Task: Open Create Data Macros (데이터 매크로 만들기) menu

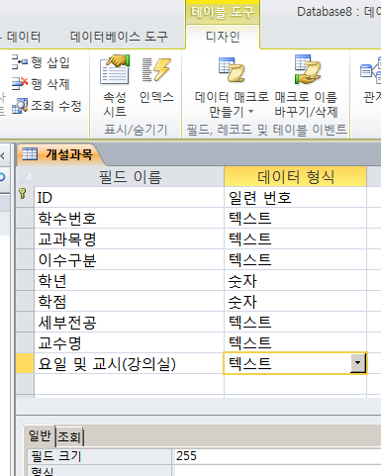Action: [232, 88]
